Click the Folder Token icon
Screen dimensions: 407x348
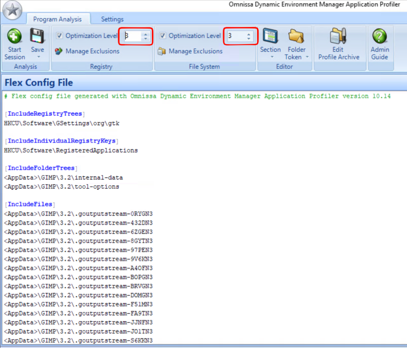[296, 36]
